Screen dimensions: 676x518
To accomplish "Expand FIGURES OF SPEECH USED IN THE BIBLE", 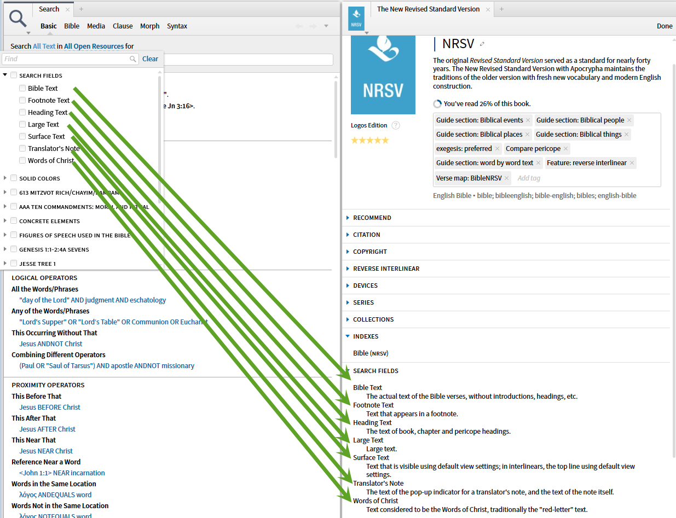I will click(x=5, y=235).
